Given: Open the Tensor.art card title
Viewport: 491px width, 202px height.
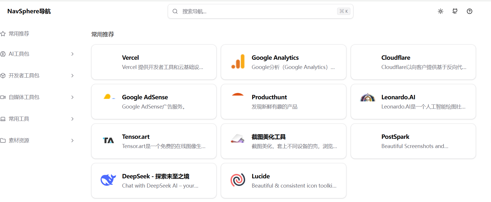Looking at the screenshot, I should pyautogui.click(x=136, y=137).
